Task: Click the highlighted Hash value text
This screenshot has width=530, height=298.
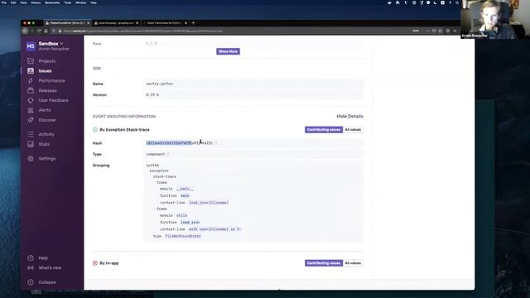Action: pyautogui.click(x=169, y=143)
